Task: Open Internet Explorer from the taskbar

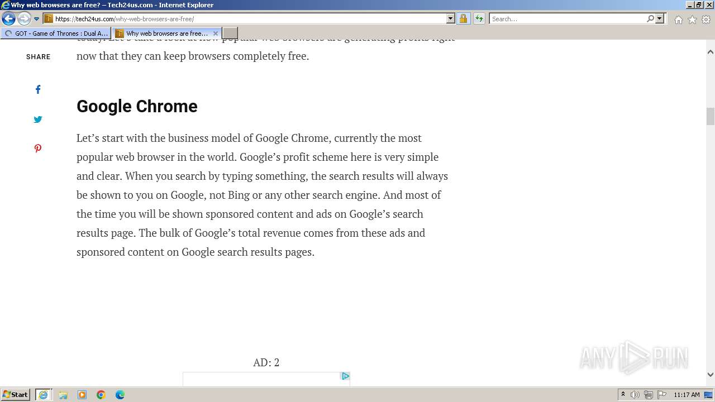Action: click(44, 395)
